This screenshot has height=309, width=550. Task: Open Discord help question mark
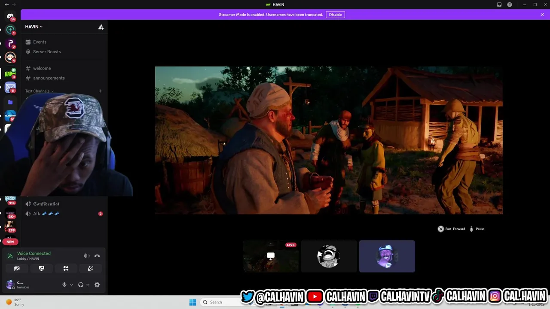click(510, 5)
